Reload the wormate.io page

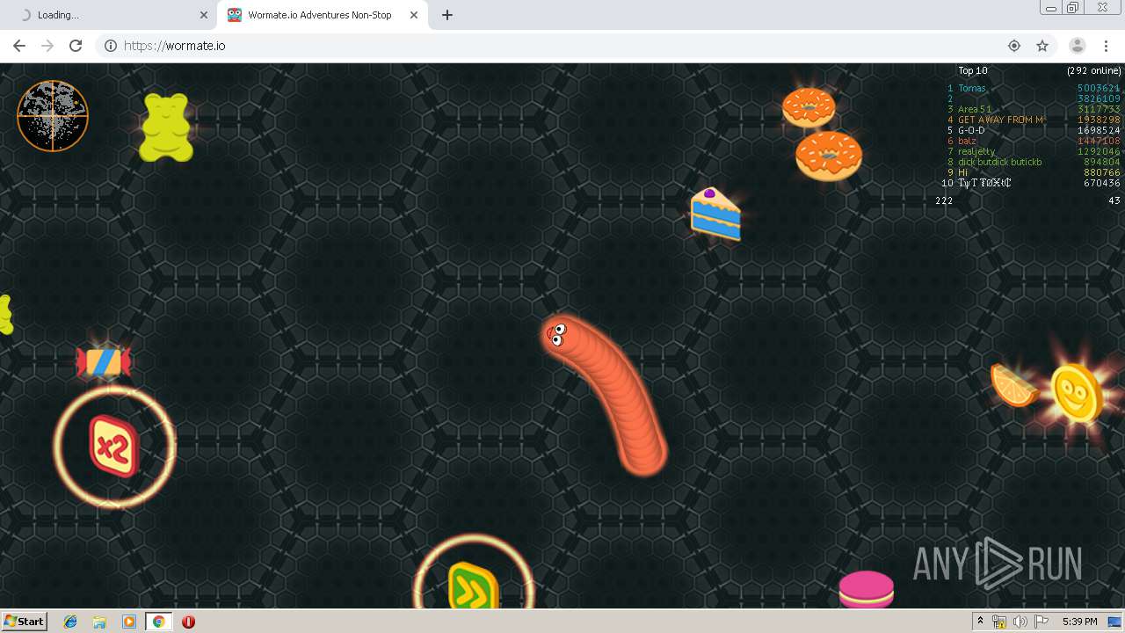[x=76, y=46]
